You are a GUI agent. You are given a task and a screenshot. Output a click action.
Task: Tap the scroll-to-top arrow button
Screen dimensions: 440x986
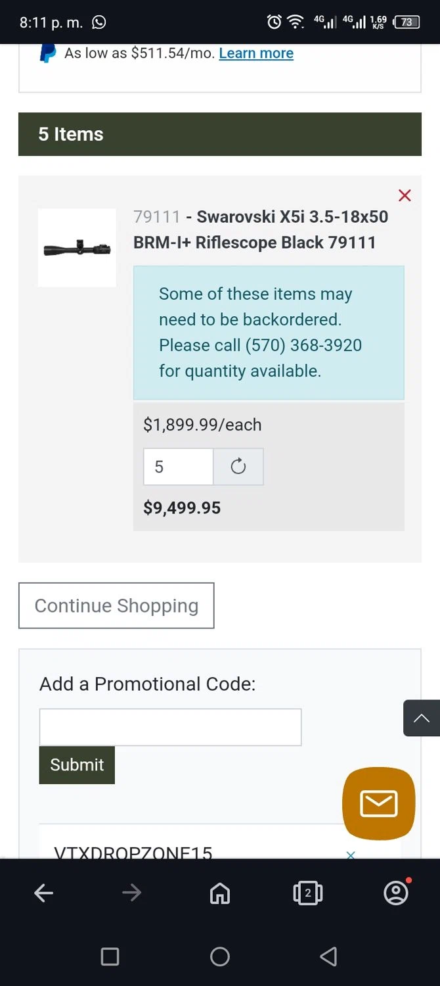[422, 718]
